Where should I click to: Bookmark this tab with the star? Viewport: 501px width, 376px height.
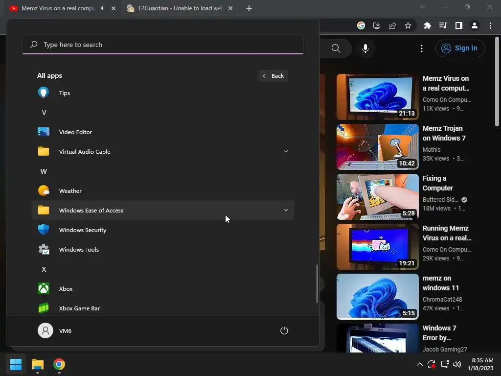pyautogui.click(x=408, y=25)
